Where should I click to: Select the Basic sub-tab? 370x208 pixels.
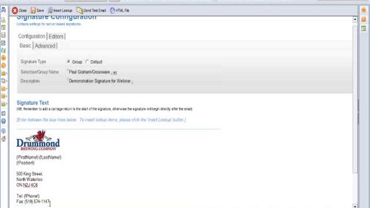(25, 46)
